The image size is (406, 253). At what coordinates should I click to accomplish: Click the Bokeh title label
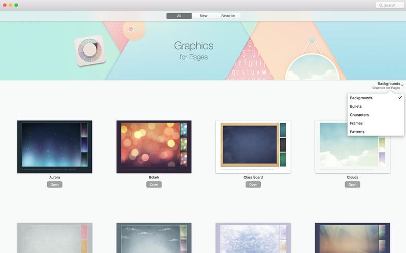coord(154,178)
